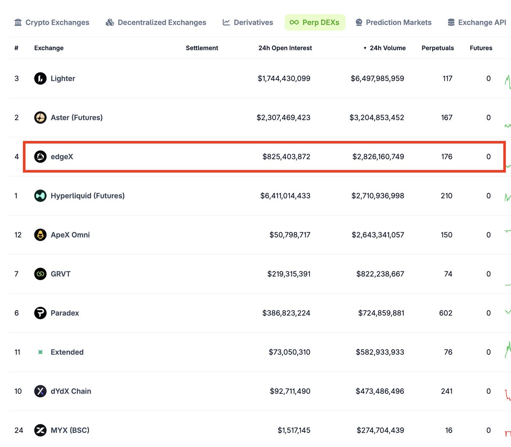Click the Hyperliquid (Futures) logo icon

[40, 196]
